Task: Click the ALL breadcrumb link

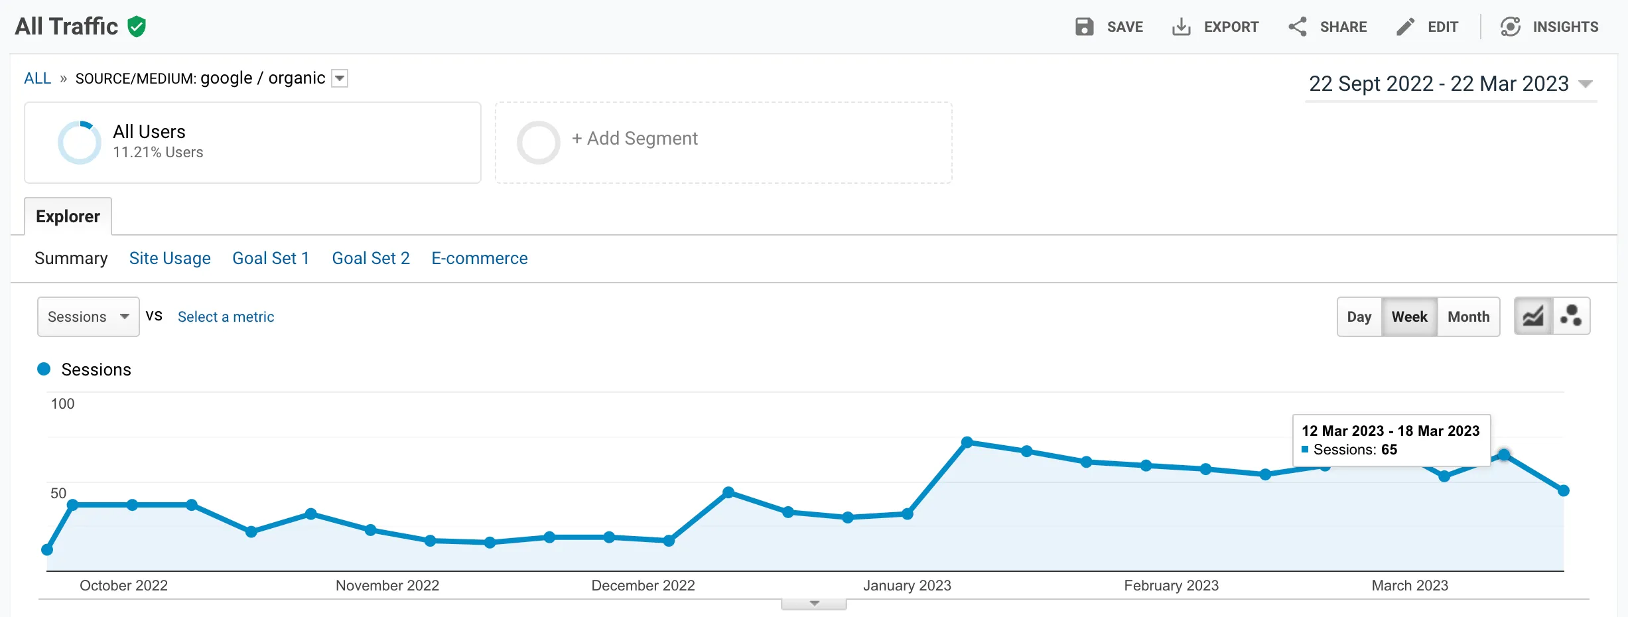Action: point(37,78)
